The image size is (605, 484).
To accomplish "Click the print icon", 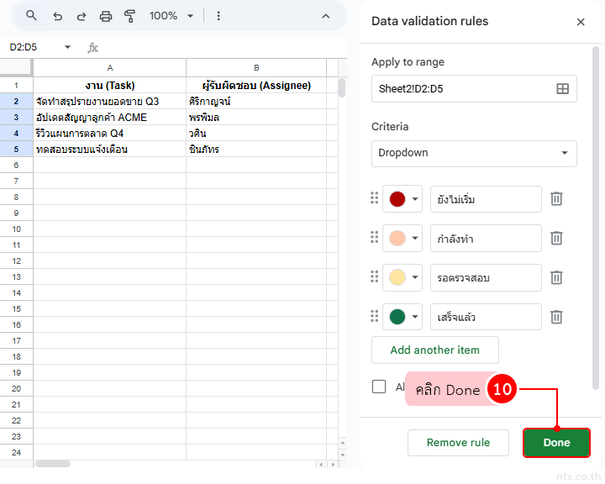I will point(106,16).
